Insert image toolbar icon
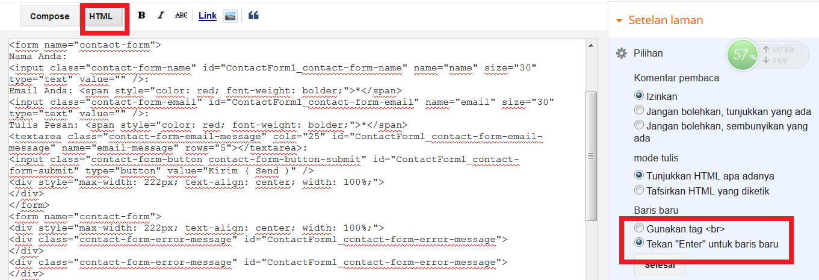The width and height of the screenshot is (819, 280). coord(229,16)
